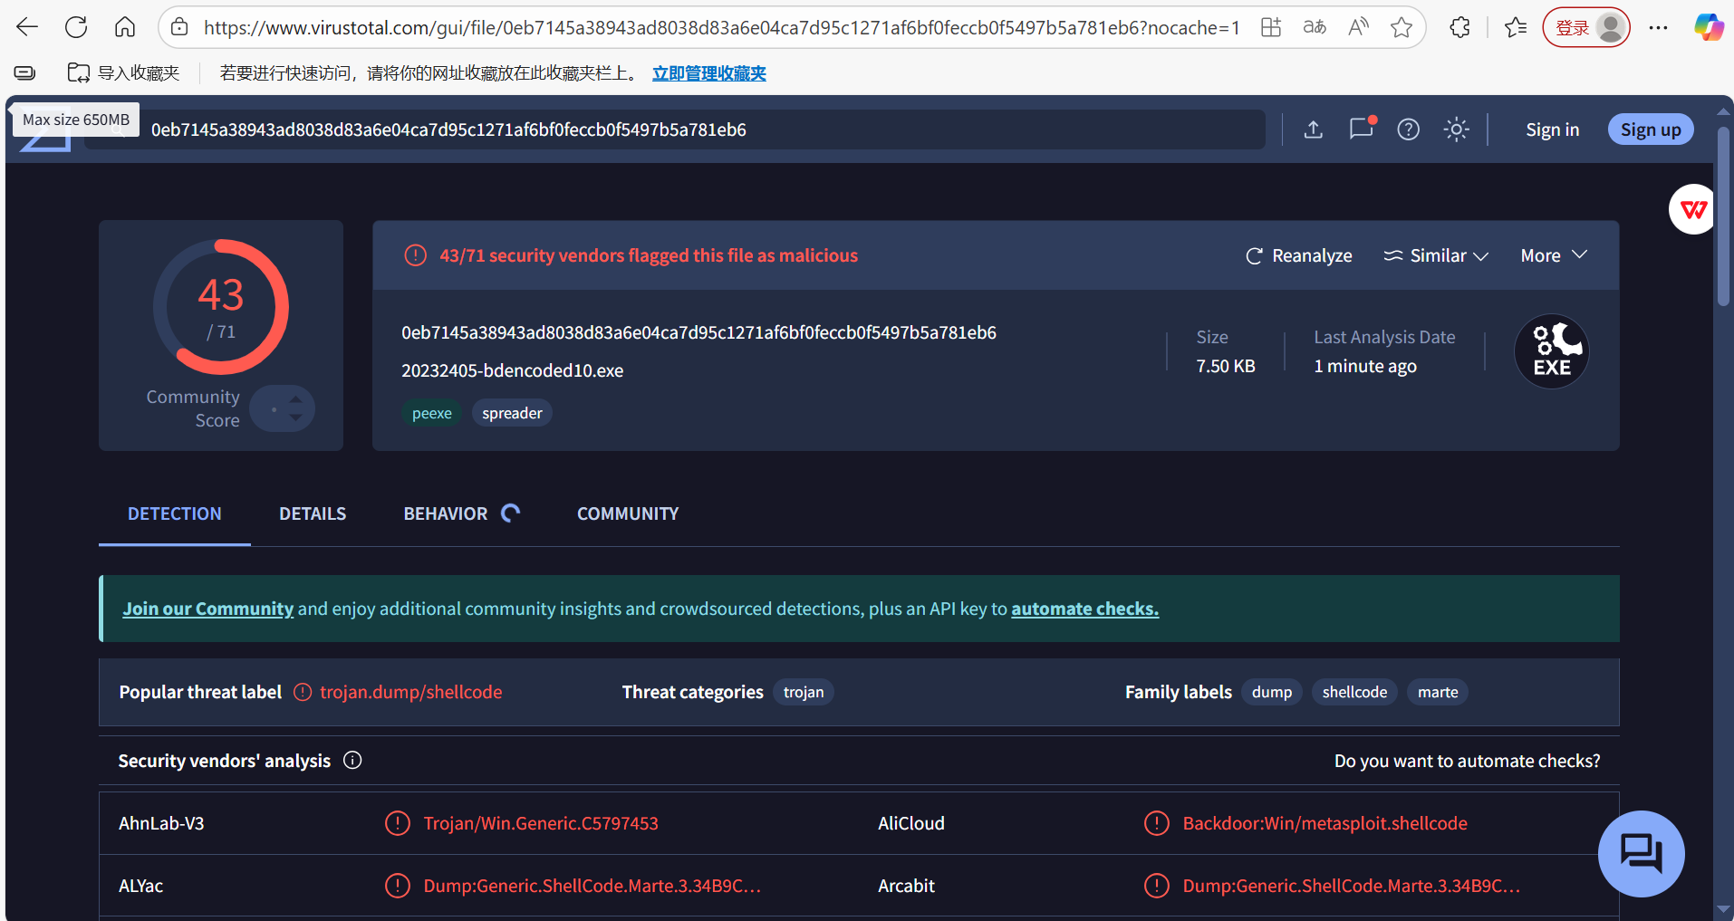Click the marte family label chip

1438,692
